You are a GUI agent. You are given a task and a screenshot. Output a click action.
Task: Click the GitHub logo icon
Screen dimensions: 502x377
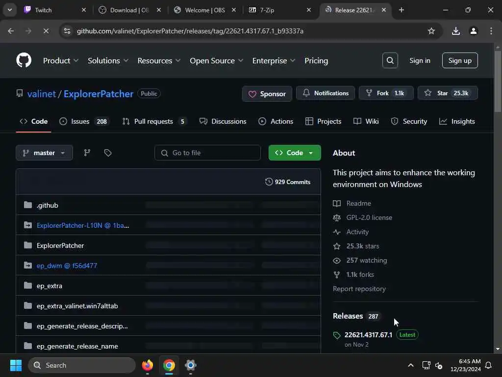[x=24, y=60]
